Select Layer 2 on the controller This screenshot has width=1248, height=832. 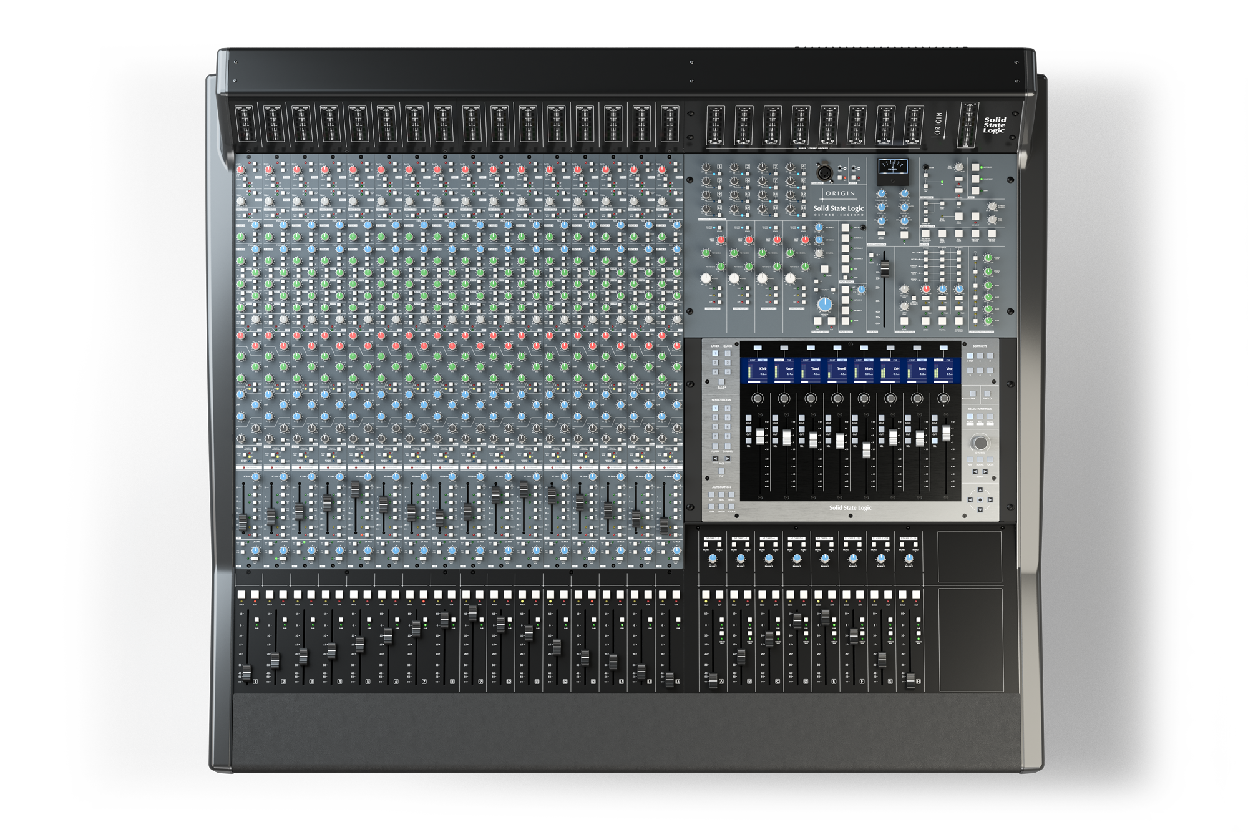point(715,363)
